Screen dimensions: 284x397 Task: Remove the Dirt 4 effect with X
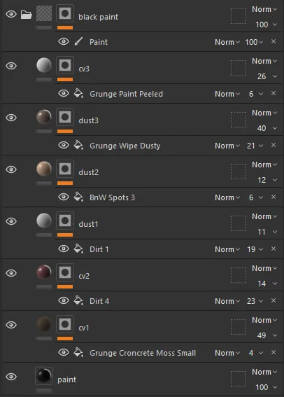pyautogui.click(x=274, y=300)
